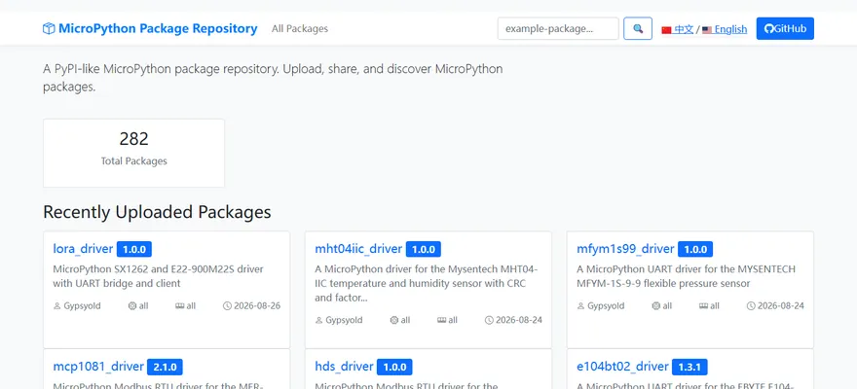Screen dimensions: 857x389
Task: Open the hds_driver package
Action: [345, 366]
